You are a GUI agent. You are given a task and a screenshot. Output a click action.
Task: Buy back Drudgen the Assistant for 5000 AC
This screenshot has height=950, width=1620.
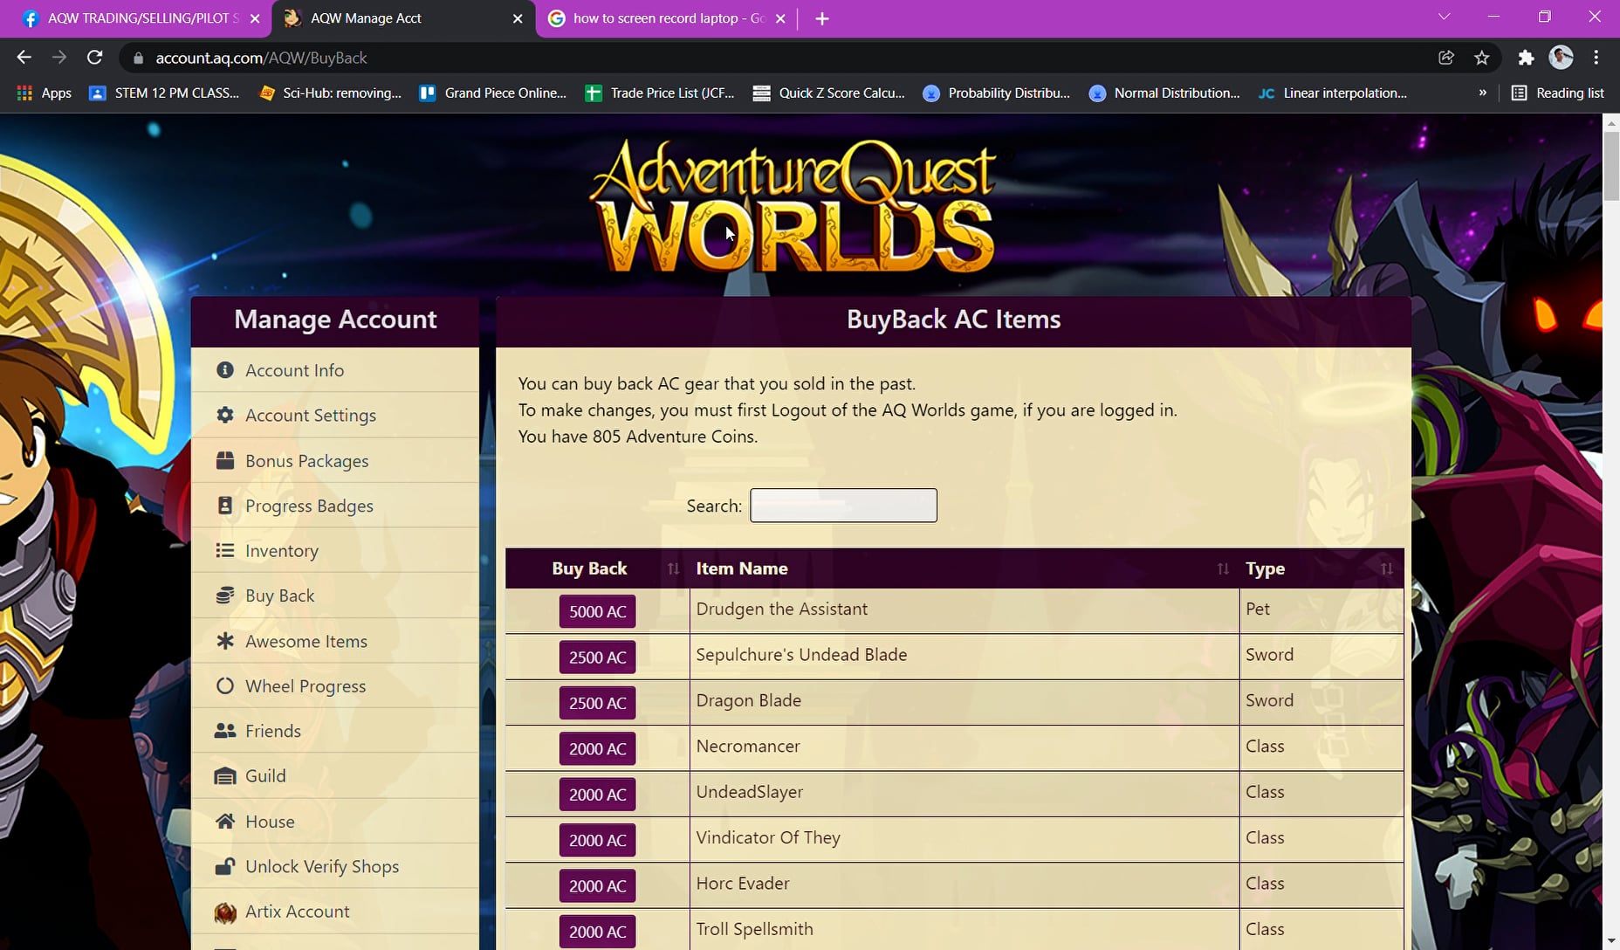(x=597, y=611)
